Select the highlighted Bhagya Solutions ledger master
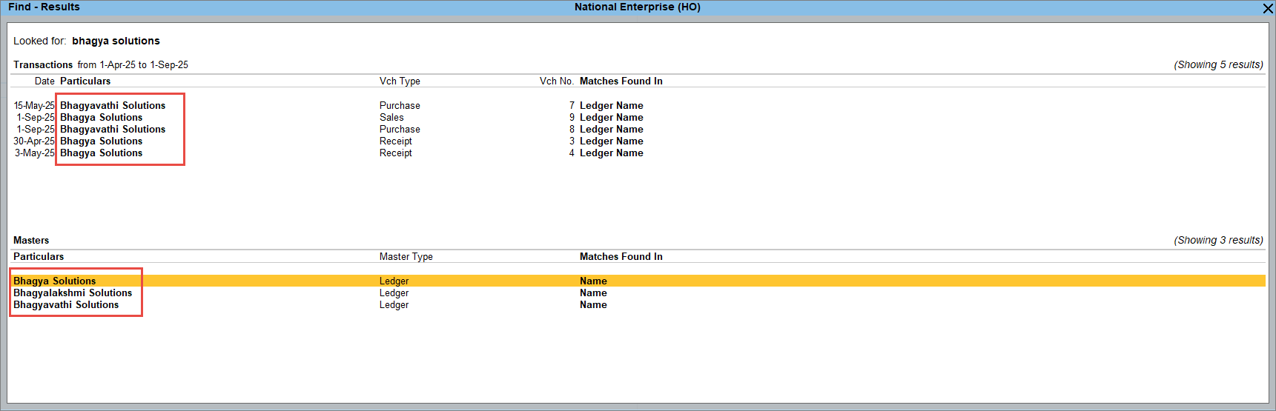The height and width of the screenshot is (411, 1276). (55, 281)
